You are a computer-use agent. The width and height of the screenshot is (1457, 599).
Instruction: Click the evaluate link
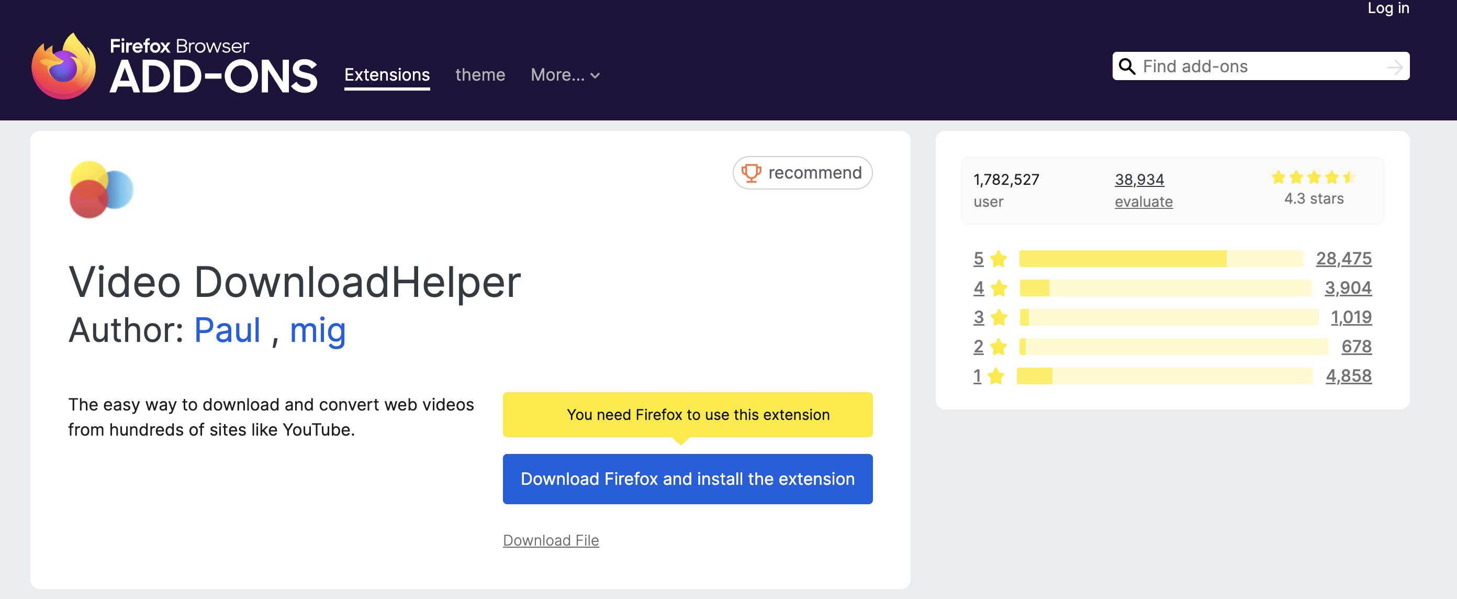pos(1143,202)
